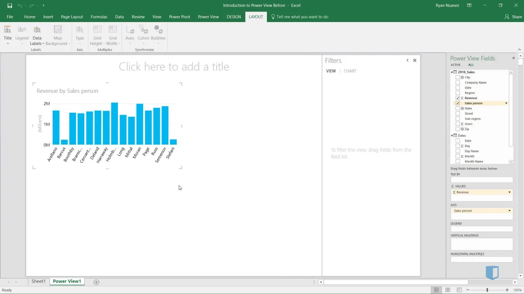Check the Users field checkbox
Screen dimensions: 524x294
point(458,124)
